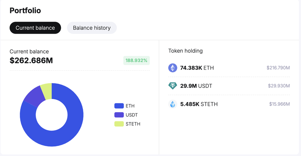Click the 74.383K ETH holding amount
Image resolution: width=301 pixels, height=156 pixels.
point(197,68)
